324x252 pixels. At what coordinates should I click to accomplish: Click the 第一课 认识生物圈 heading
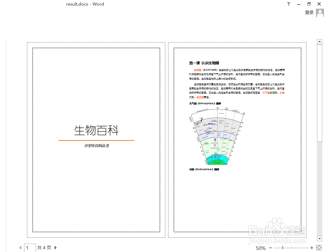click(x=204, y=63)
